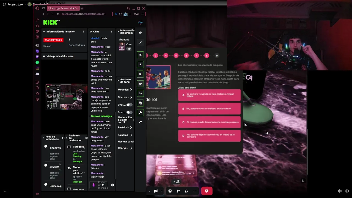352x198 pixels.
Task: Choose answer A Sí, siempre y cuando
Action: point(209,95)
